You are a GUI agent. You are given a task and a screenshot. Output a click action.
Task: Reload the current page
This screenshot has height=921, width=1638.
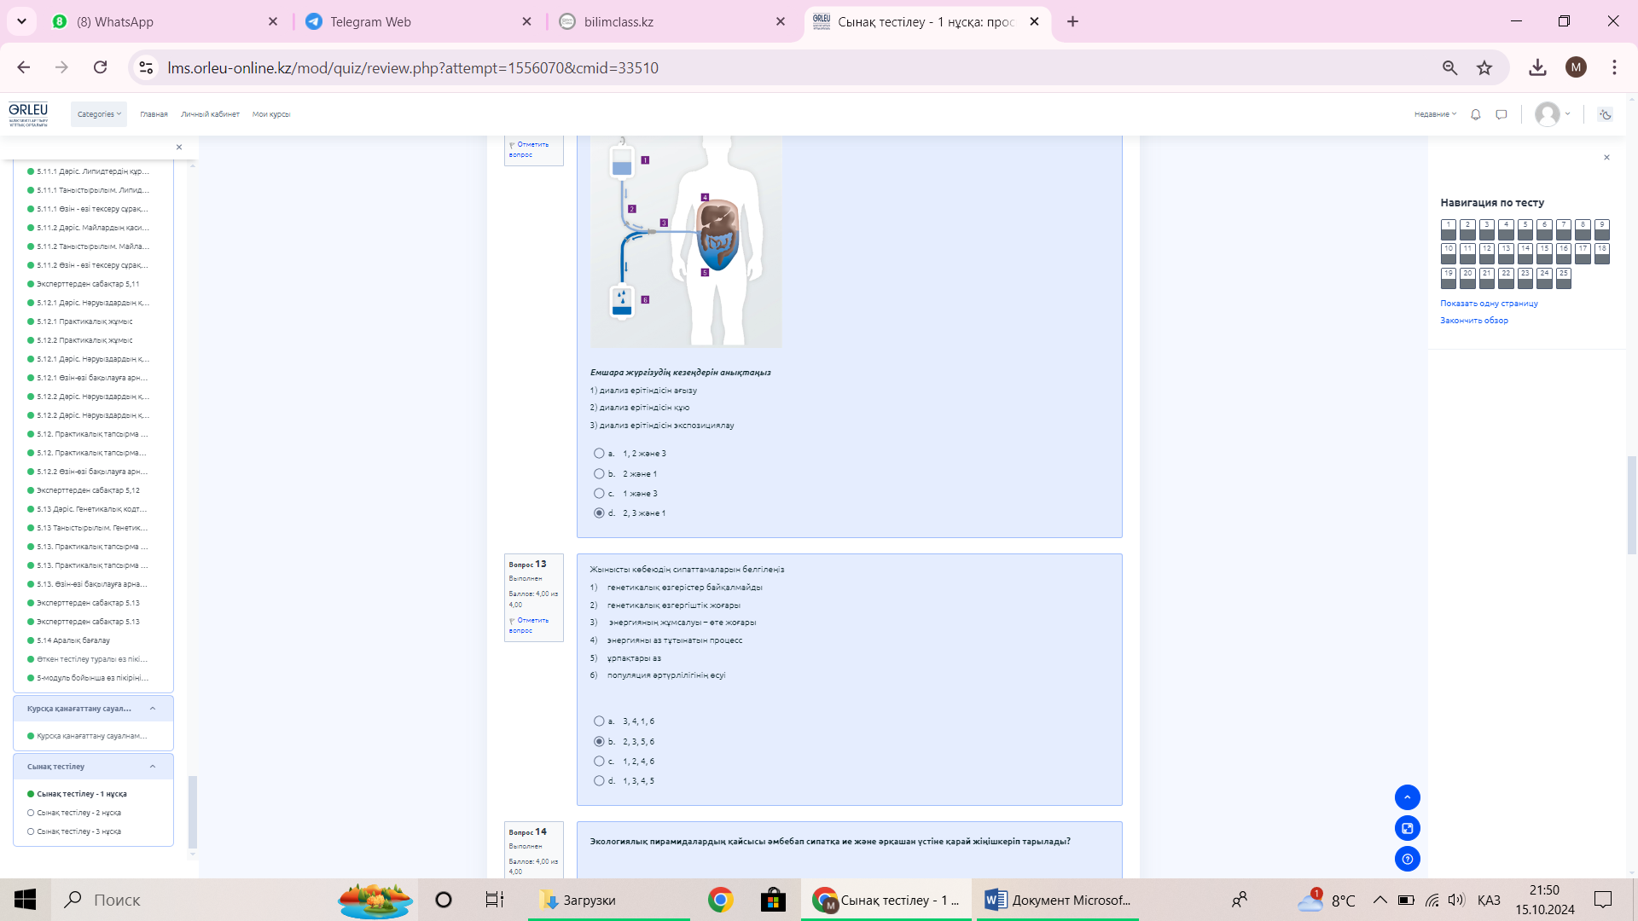pos(100,67)
